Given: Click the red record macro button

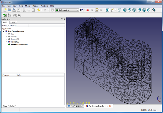Looking at the screenshot, I should coord(88,10).
